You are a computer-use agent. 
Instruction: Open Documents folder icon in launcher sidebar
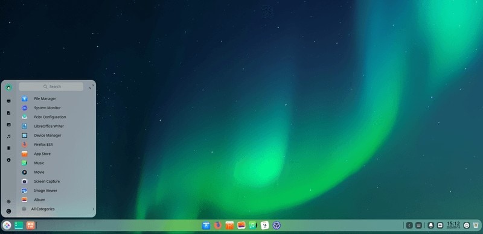8,113
